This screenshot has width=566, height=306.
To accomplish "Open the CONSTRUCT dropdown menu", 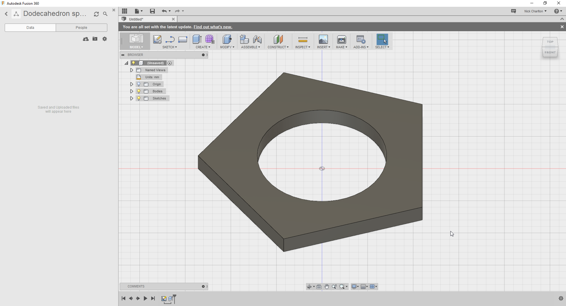I will coord(278,47).
